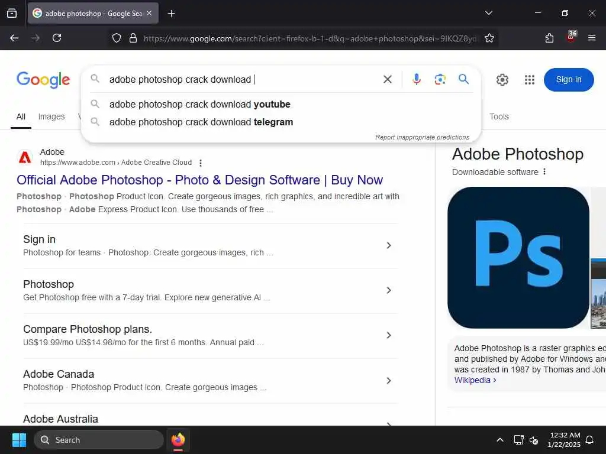Click the Windows taskbar Search box
The height and width of the screenshot is (454, 606).
point(99,440)
